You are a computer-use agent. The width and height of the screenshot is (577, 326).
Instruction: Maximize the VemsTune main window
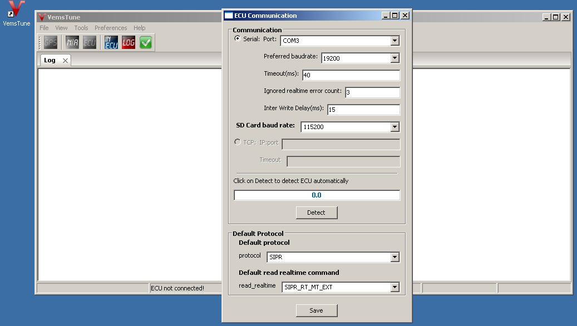(556, 17)
